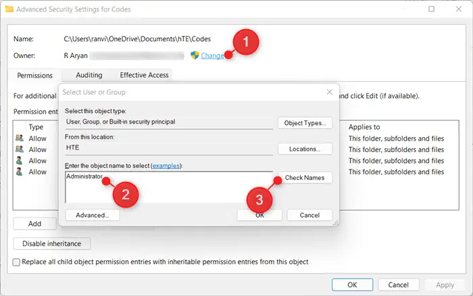
Task: Click the Change owner link
Action: point(212,56)
